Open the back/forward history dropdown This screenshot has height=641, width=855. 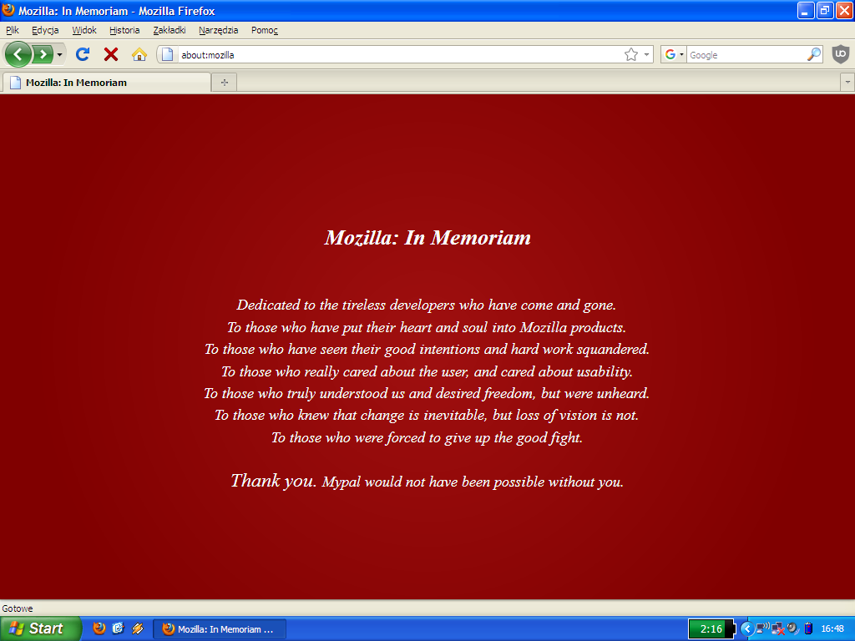coord(59,54)
